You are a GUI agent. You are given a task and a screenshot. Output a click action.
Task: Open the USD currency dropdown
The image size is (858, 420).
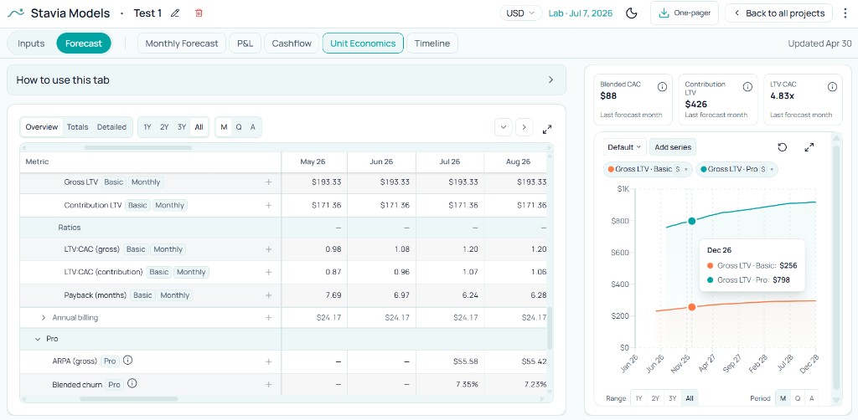click(521, 13)
